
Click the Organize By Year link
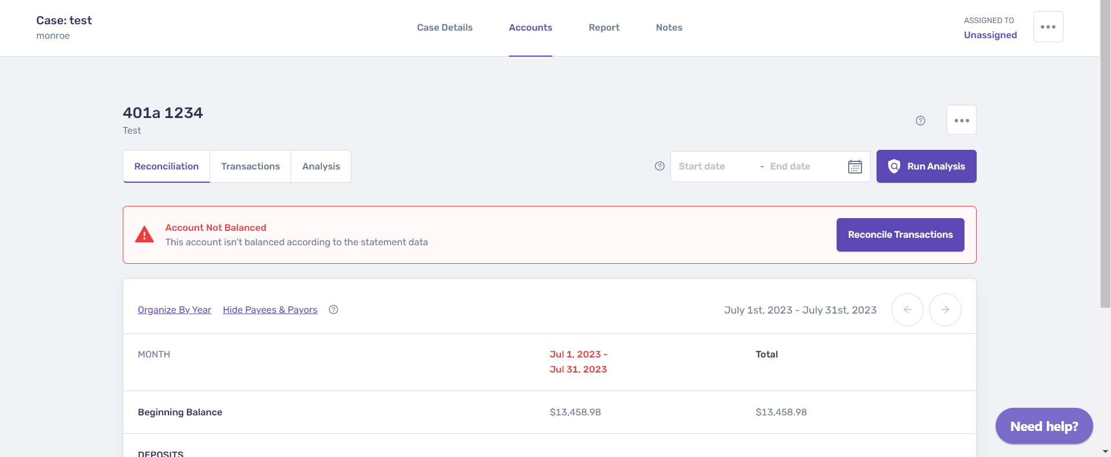point(174,309)
